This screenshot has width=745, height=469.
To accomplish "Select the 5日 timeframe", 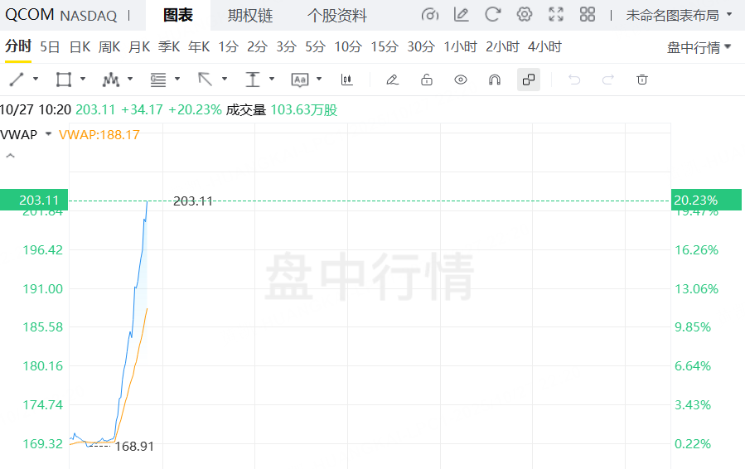I will point(50,47).
